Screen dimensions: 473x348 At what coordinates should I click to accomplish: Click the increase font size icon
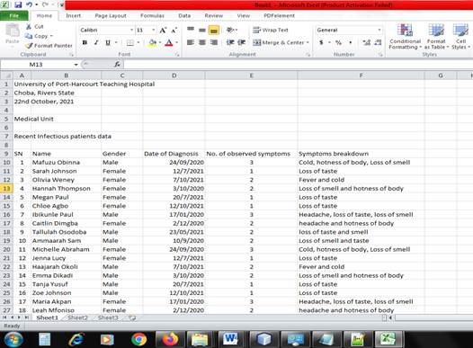pos(163,31)
